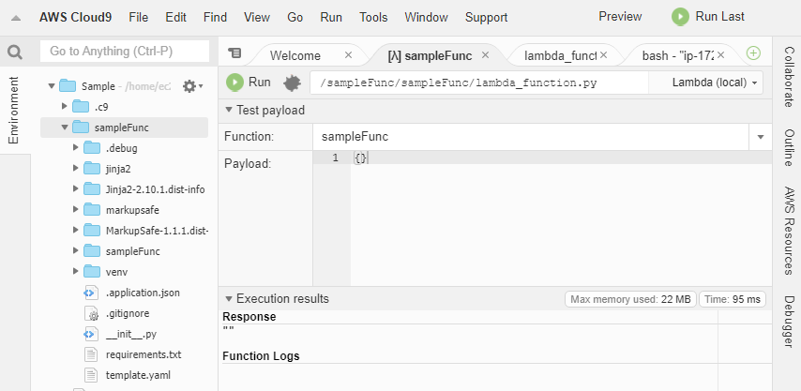
Task: Select the requirements.txt file
Action: (144, 354)
